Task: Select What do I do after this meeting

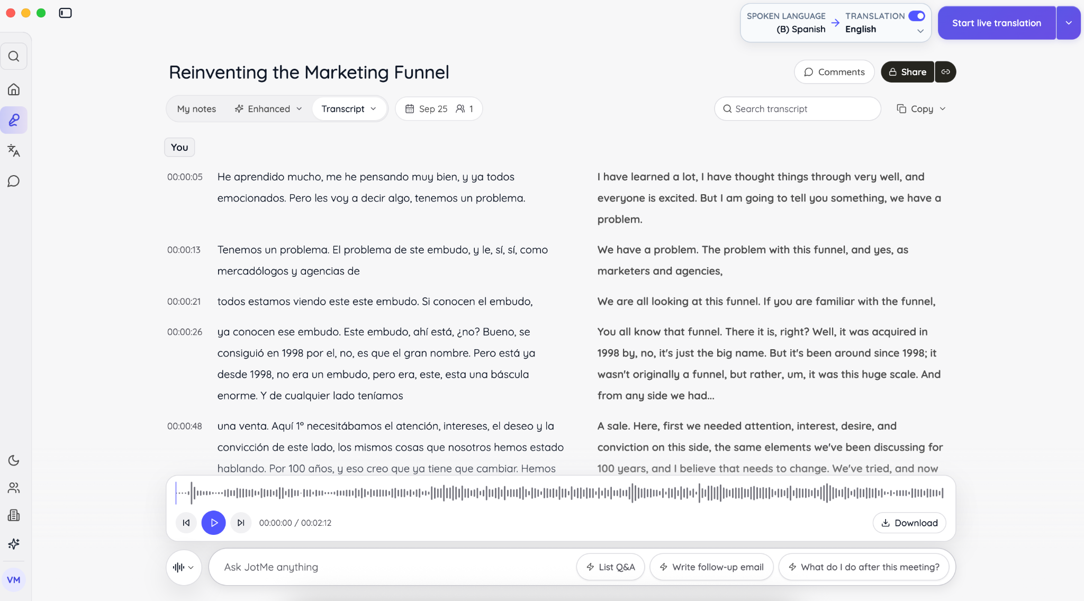Action: tap(864, 567)
